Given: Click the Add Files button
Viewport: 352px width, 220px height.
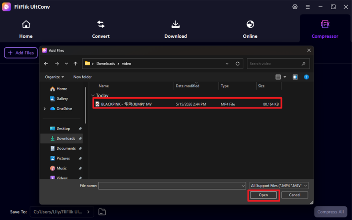Looking at the screenshot, I should pos(21,53).
